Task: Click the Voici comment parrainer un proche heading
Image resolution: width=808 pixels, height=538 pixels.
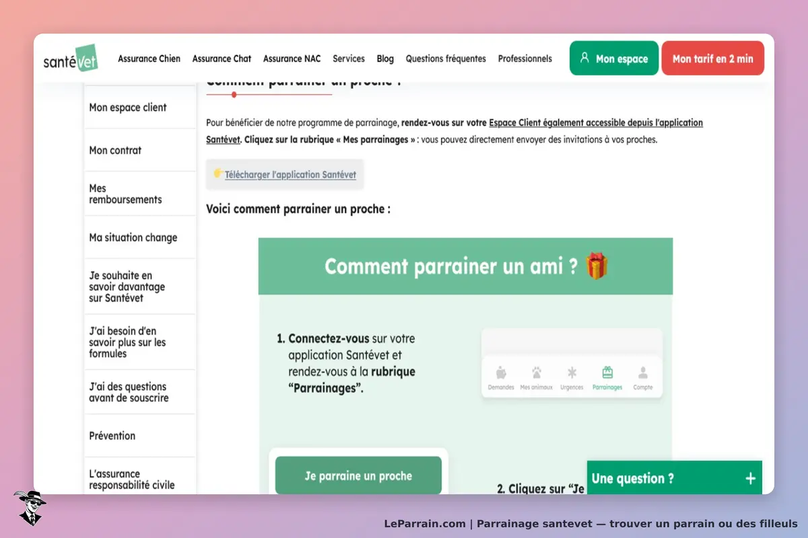Action: [x=298, y=209]
